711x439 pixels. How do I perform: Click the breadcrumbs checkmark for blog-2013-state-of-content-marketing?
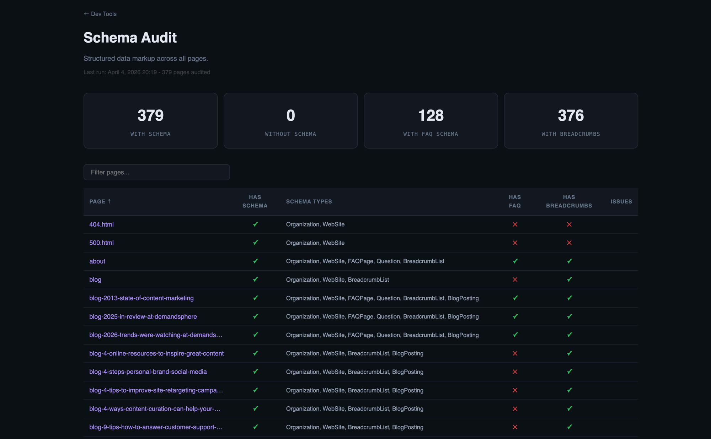569,298
